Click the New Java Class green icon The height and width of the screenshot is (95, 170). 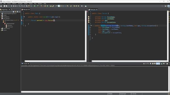(47, 6)
